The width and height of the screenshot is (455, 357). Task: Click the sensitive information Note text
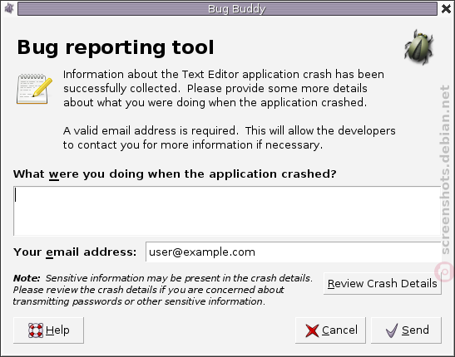coord(163,290)
